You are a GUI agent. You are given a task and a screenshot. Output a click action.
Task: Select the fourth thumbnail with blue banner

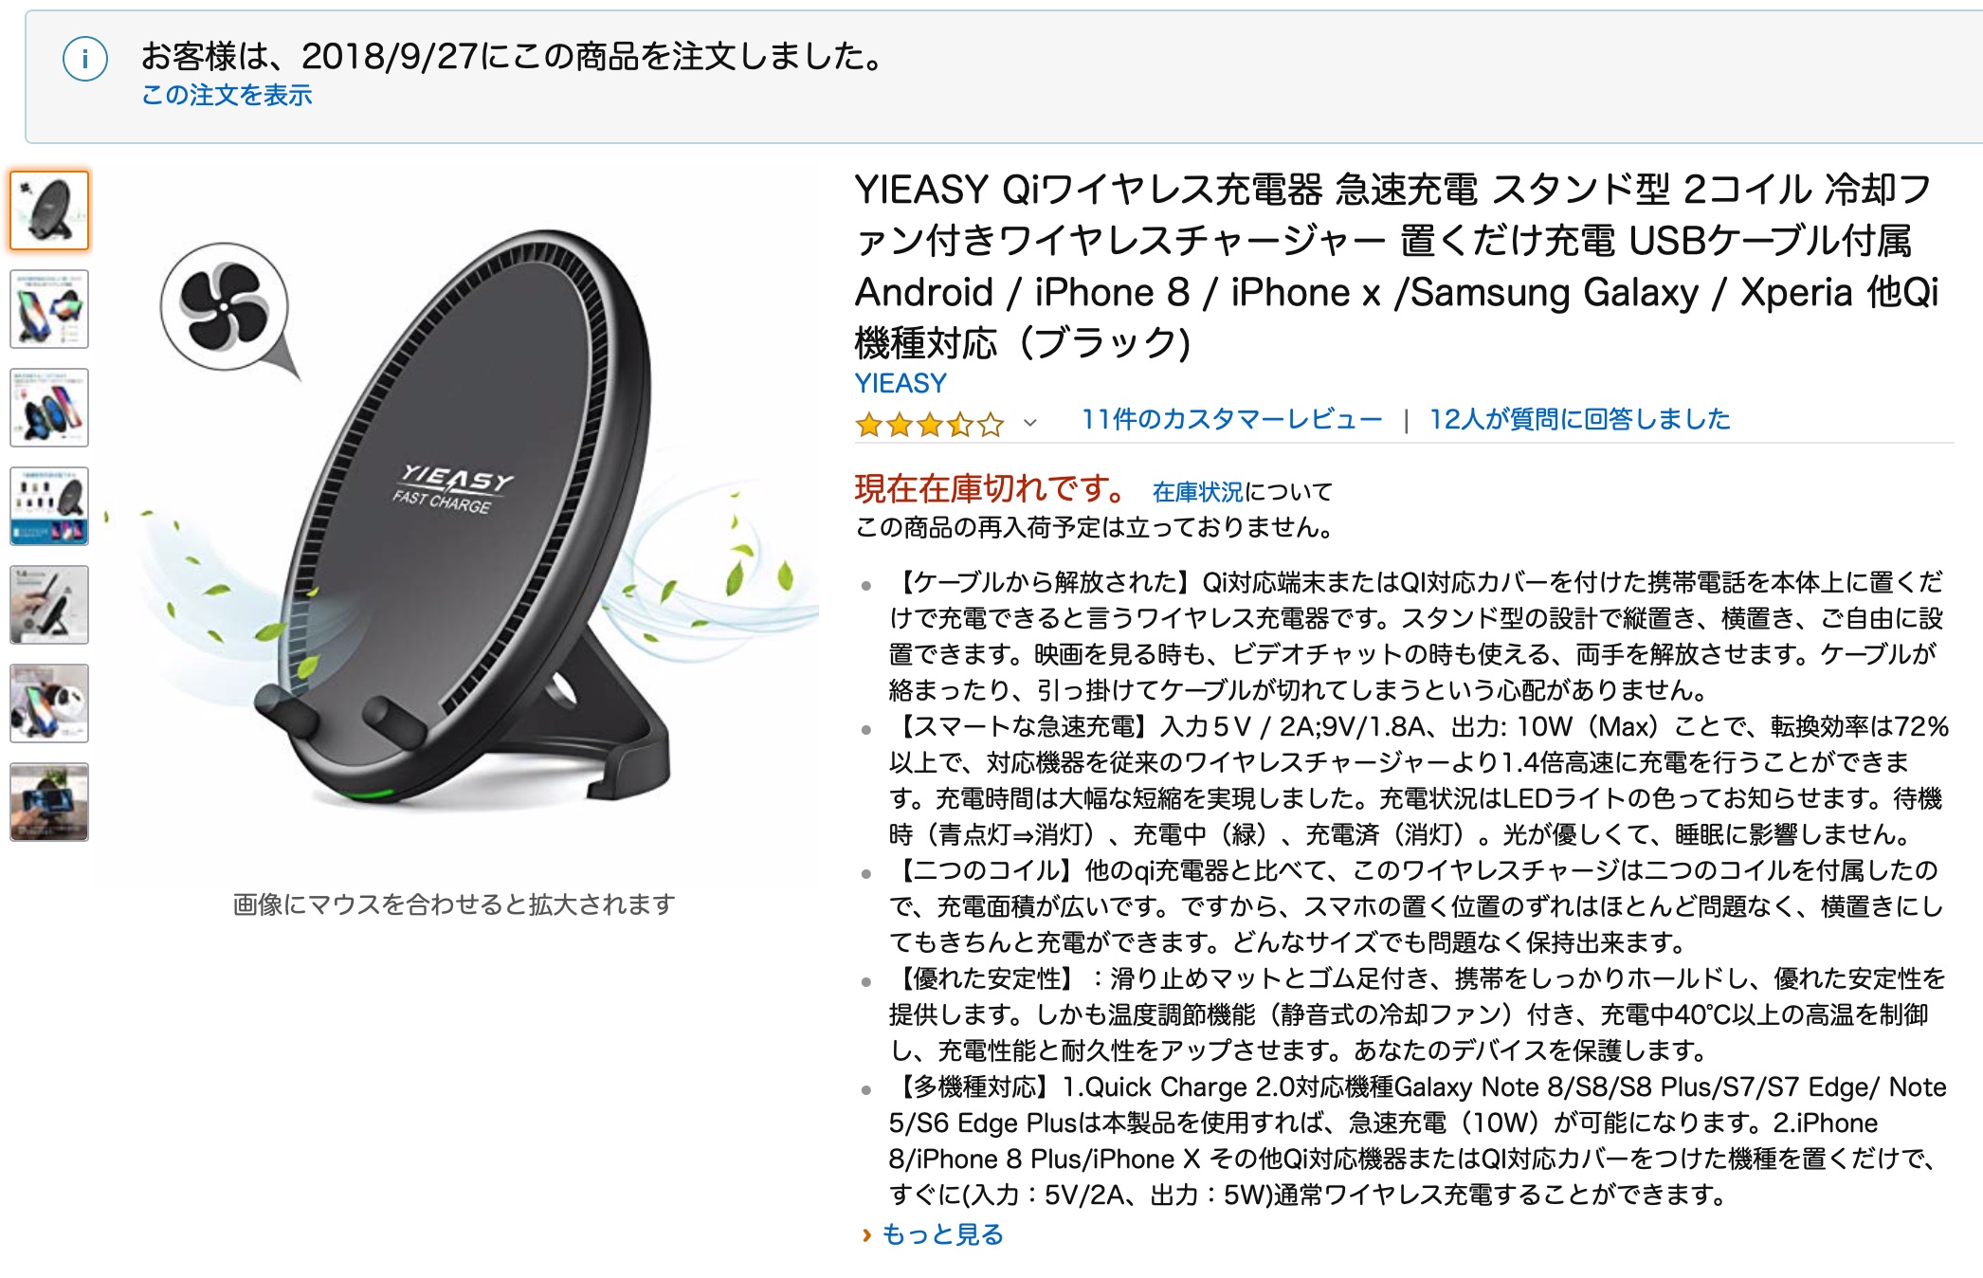click(49, 506)
